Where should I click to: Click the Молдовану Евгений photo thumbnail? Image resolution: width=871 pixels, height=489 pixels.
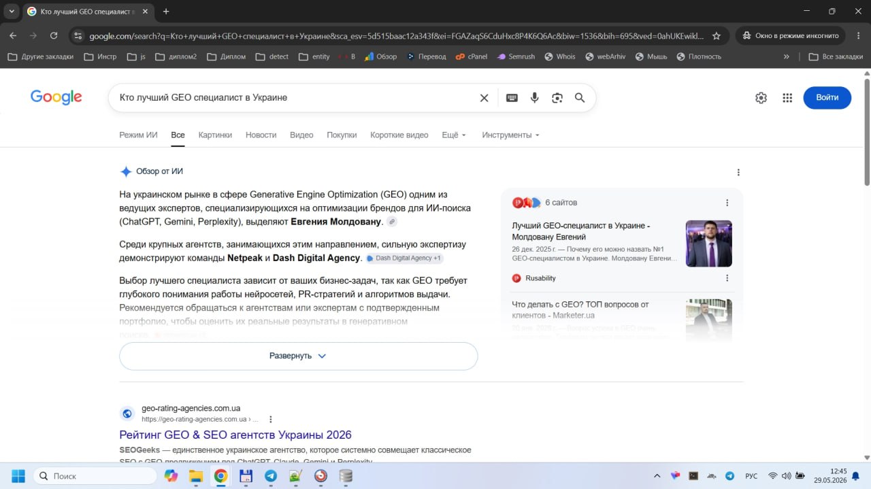point(709,243)
